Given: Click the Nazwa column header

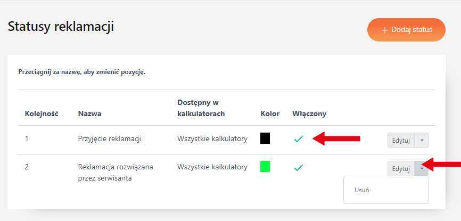Looking at the screenshot, I should [90, 113].
